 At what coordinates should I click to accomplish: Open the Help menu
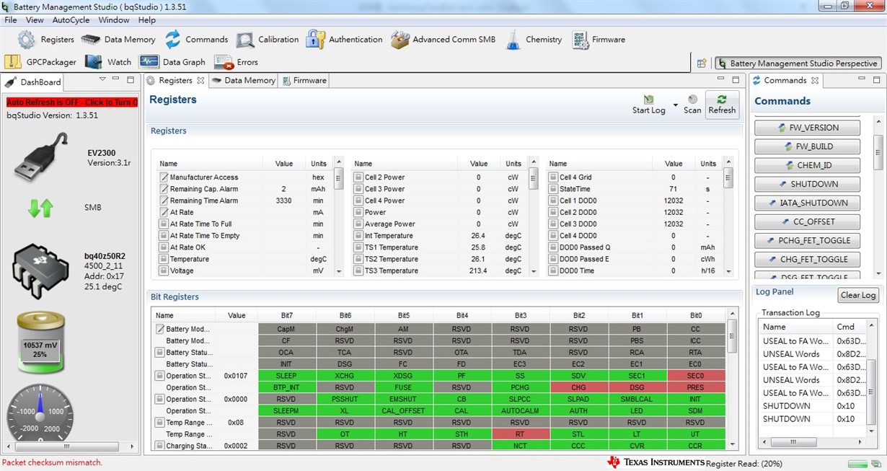[147, 20]
